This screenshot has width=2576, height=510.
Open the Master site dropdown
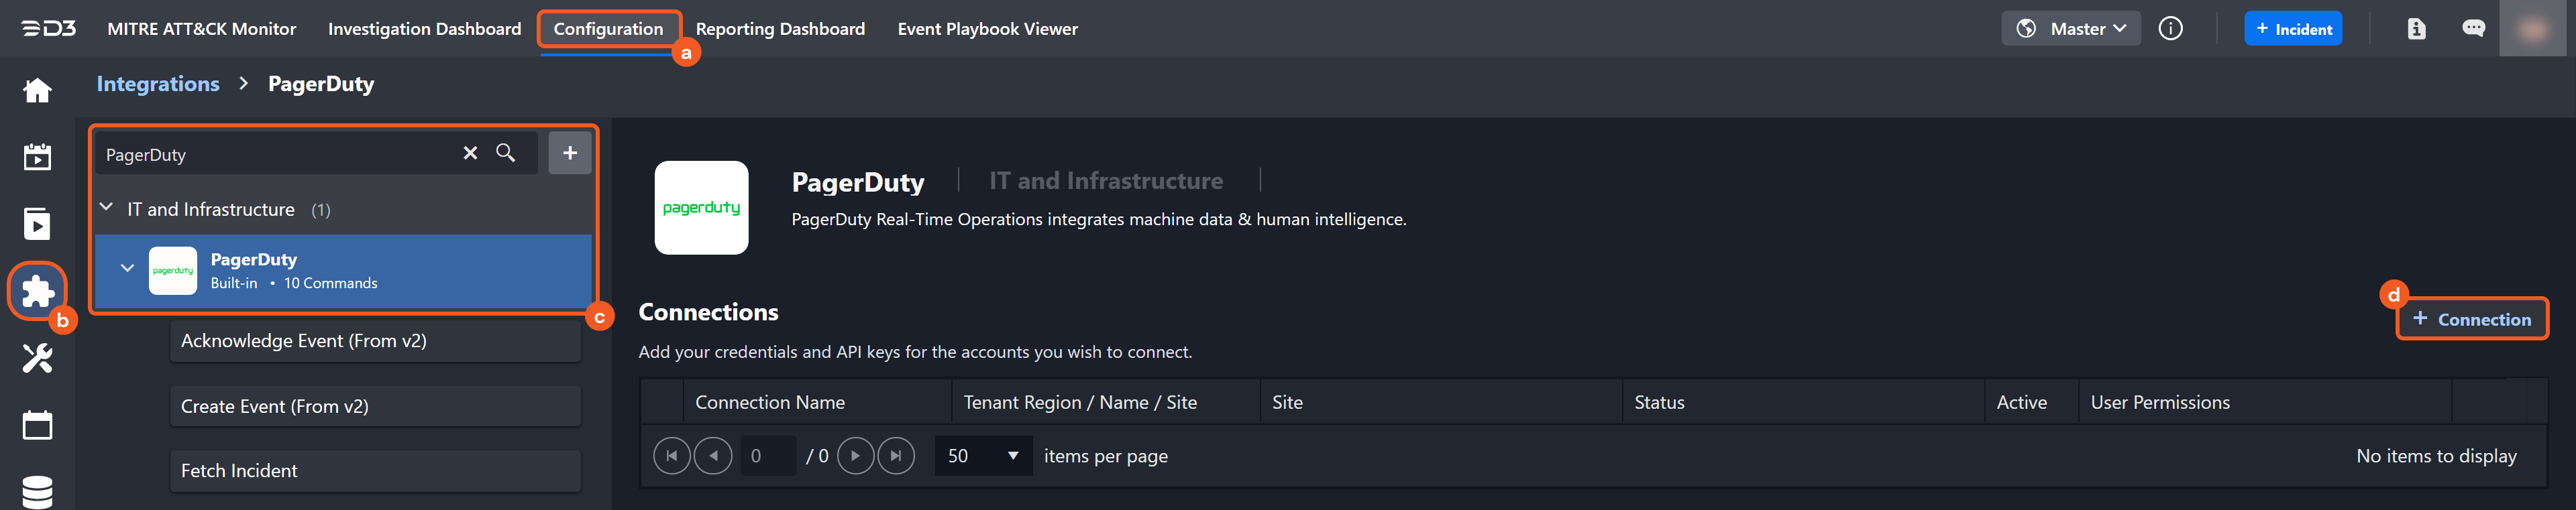tap(2070, 29)
